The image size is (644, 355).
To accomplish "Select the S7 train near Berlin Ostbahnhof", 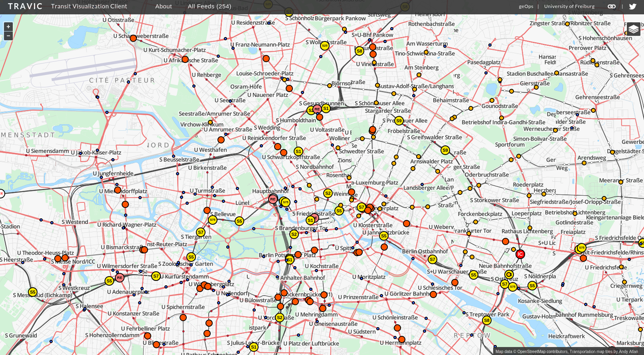I will coord(433,259).
